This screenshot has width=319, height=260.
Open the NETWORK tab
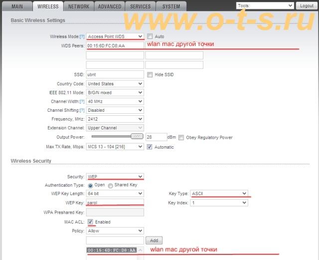[x=79, y=6]
